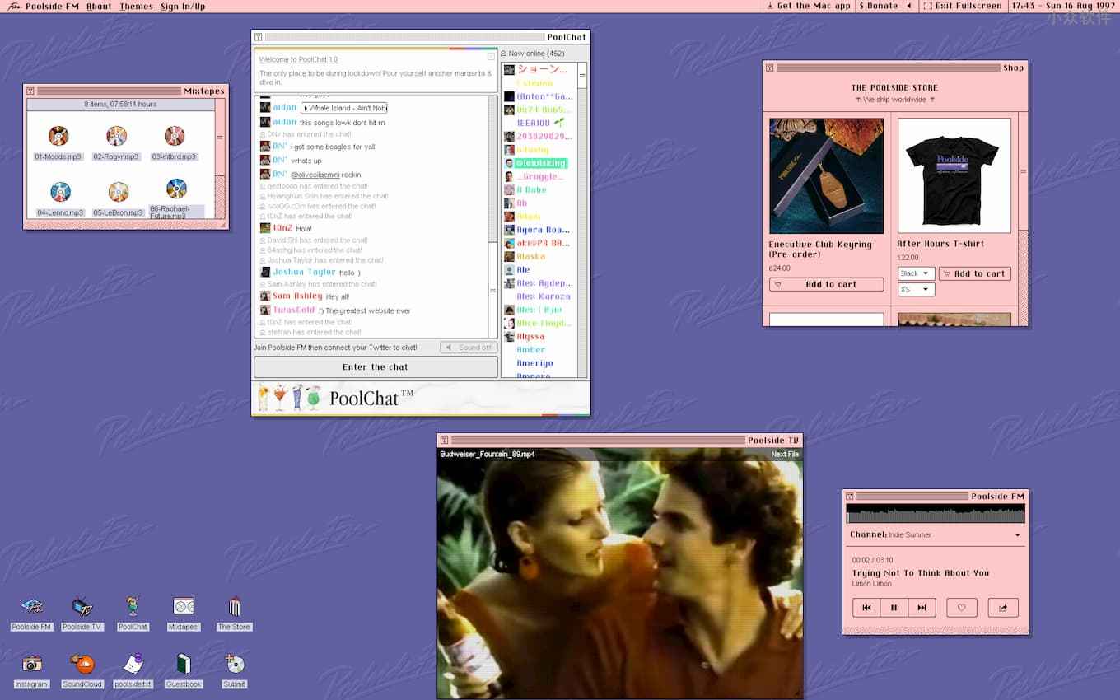The width and height of the screenshot is (1120, 700).
Task: Expand the Channel Indie Summer dropdown
Action: 936,534
